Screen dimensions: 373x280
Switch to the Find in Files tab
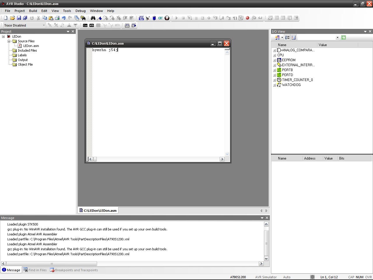click(35, 270)
